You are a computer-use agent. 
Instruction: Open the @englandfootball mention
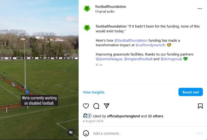tap(138, 59)
